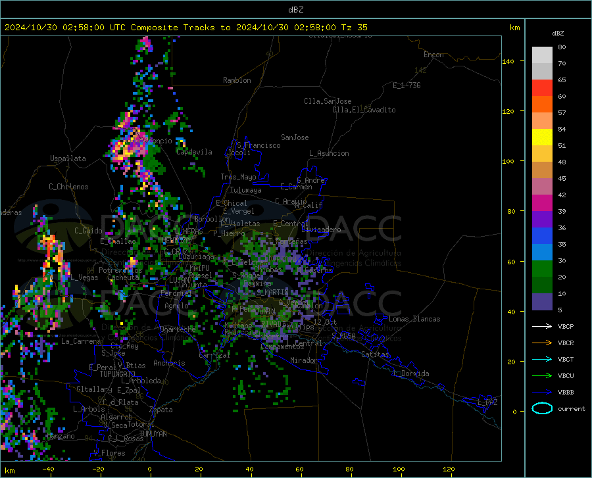
Task: Click the white VBCP arrow legend icon
Action: 542,326
